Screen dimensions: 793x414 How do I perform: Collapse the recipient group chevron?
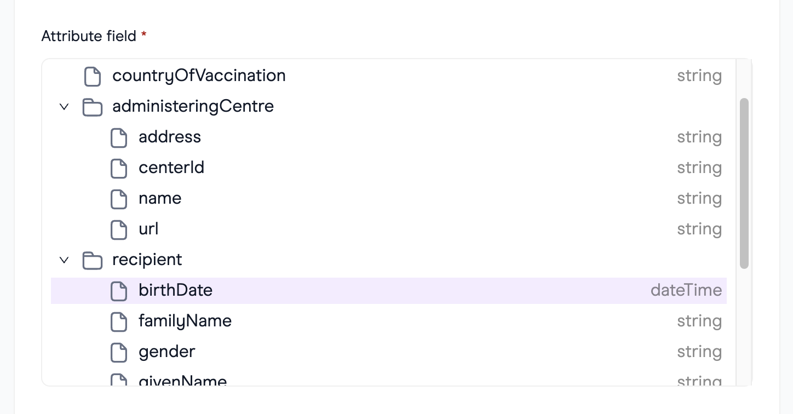(64, 260)
